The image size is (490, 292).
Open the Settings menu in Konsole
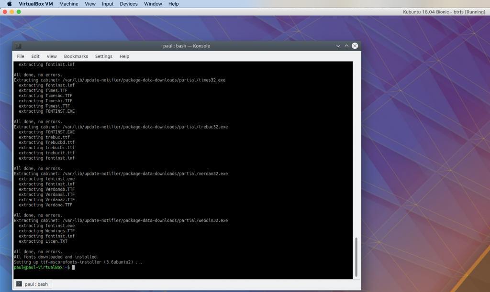click(103, 56)
